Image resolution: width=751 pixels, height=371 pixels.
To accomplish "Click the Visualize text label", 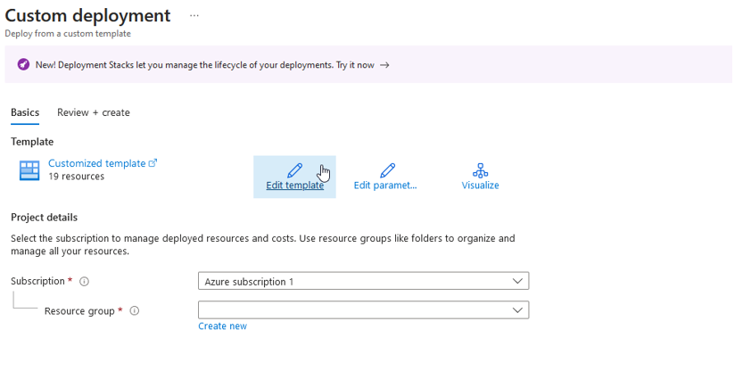I will (480, 185).
